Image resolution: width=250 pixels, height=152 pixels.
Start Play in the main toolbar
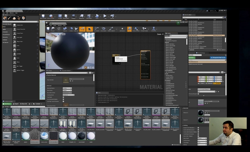point(105,17)
